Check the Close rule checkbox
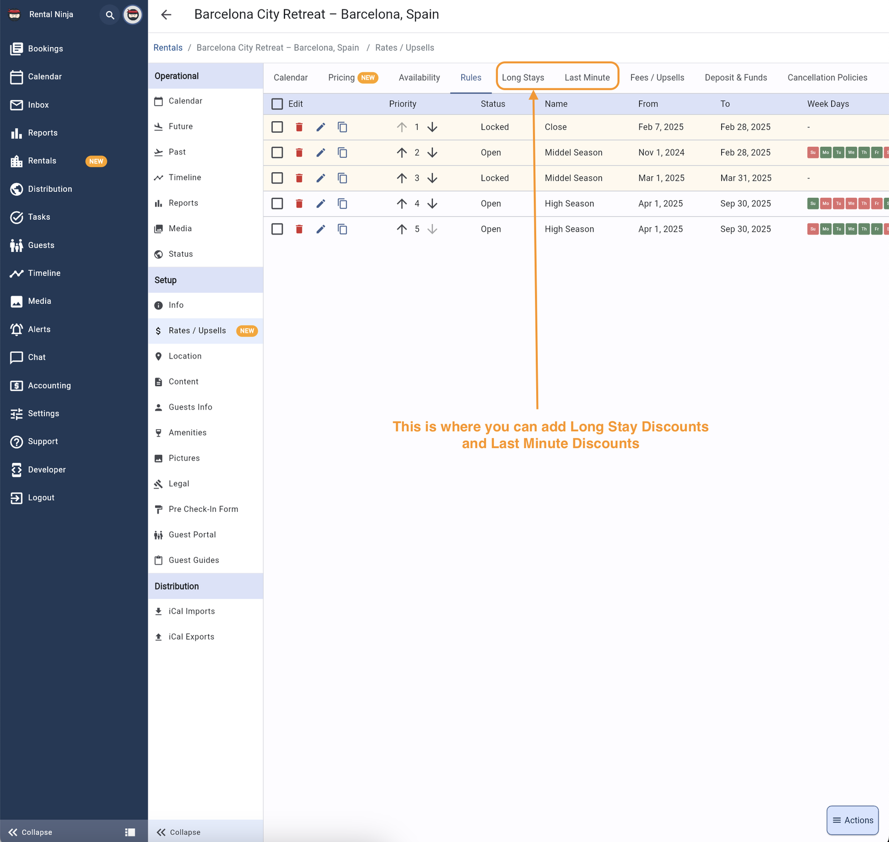Image resolution: width=889 pixels, height=842 pixels. [277, 127]
